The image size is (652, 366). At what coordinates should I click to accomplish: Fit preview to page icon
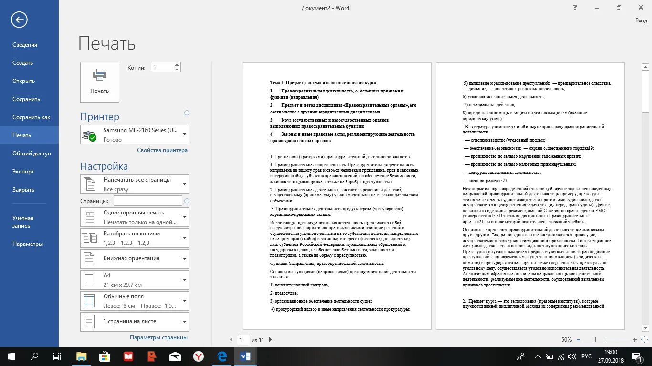[645, 340]
